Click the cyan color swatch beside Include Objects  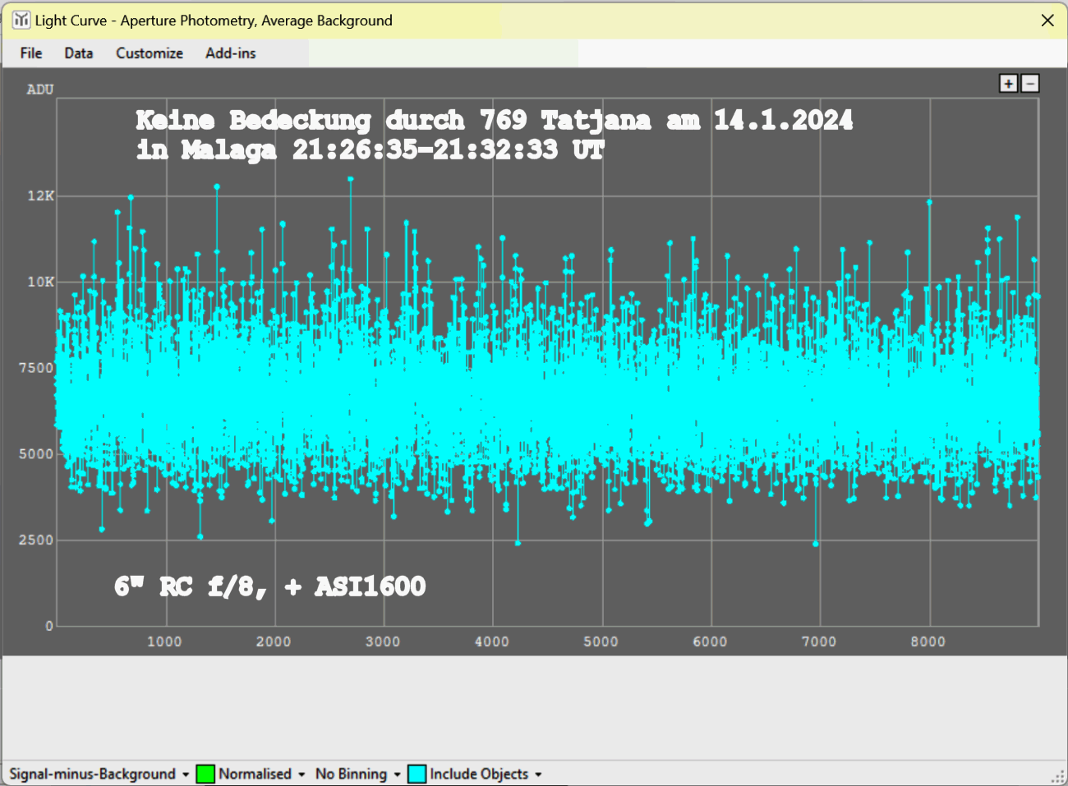[x=417, y=774]
